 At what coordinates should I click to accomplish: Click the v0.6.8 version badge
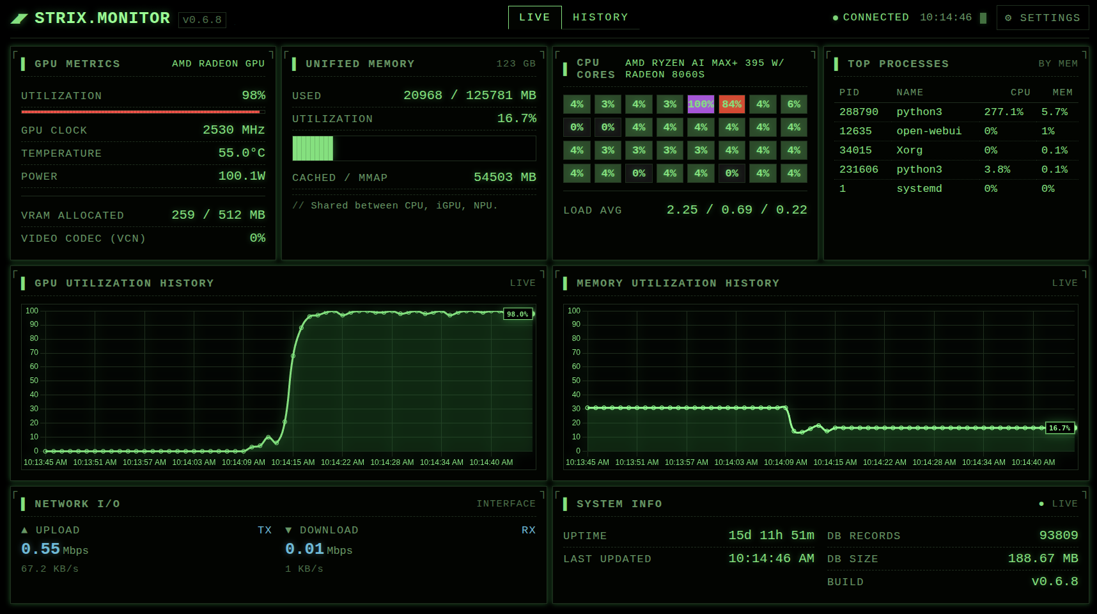[202, 20]
